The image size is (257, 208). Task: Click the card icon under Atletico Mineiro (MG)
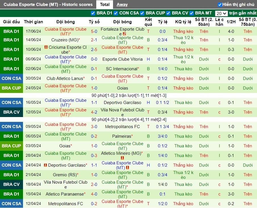[122, 158]
